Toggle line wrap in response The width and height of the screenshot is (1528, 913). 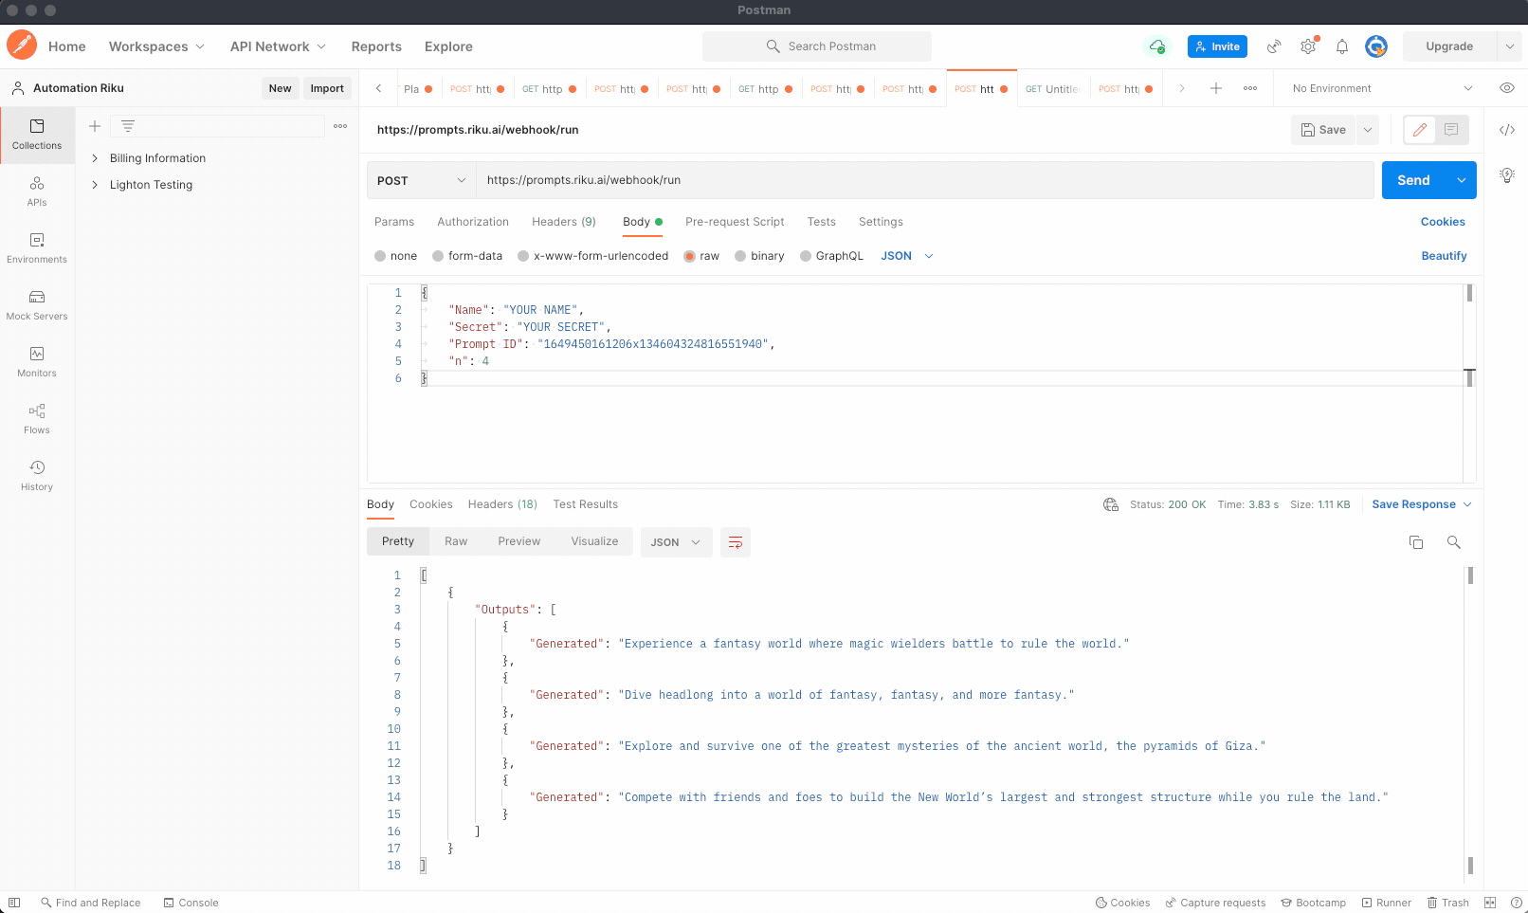click(x=736, y=542)
